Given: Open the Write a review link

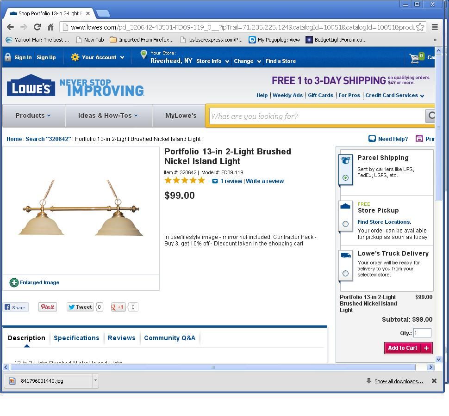Looking at the screenshot, I should (x=265, y=181).
